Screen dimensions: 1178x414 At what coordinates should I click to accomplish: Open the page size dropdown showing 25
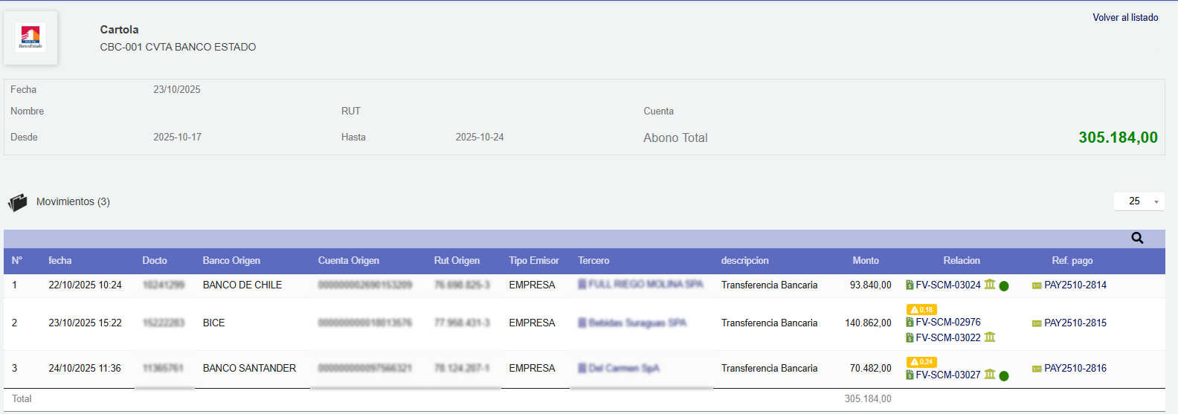pyautogui.click(x=1139, y=201)
